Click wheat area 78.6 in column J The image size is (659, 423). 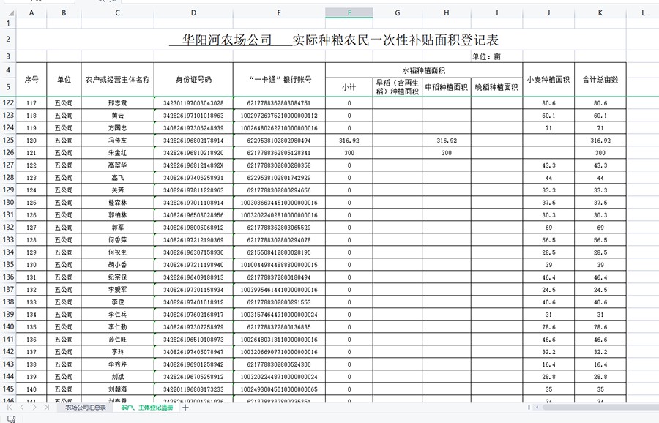pyautogui.click(x=548, y=327)
